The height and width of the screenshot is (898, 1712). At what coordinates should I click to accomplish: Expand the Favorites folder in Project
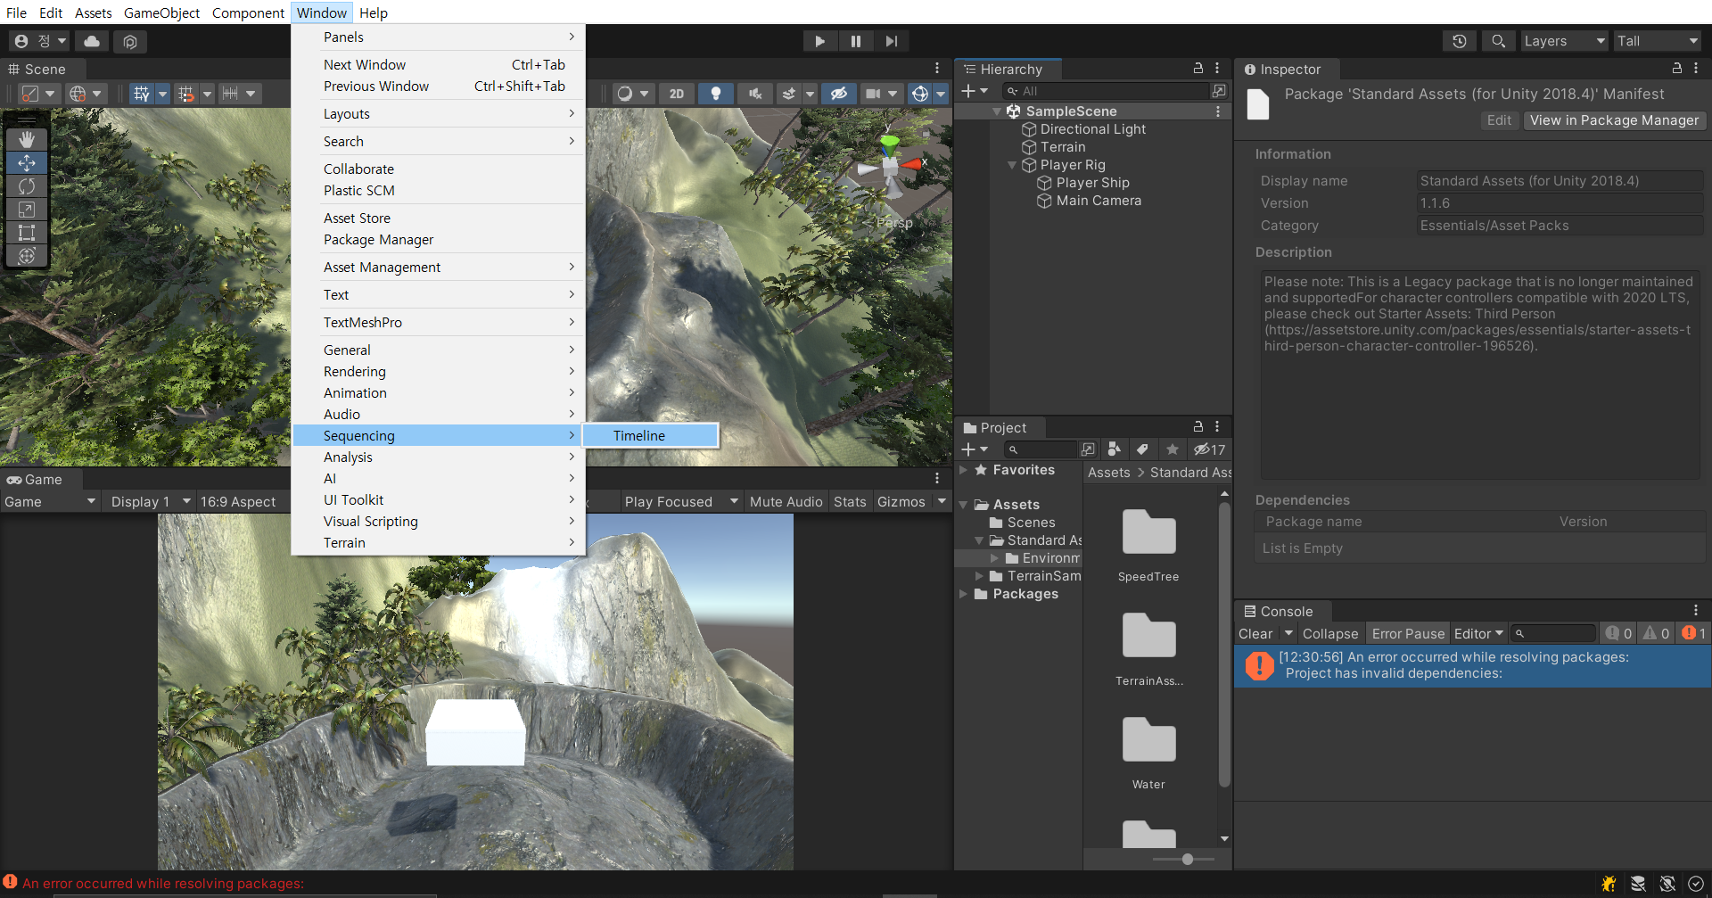click(963, 469)
